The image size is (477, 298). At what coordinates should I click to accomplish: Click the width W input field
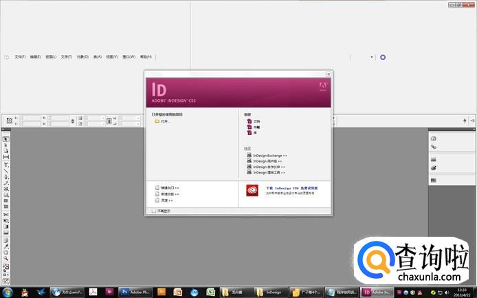(60, 118)
